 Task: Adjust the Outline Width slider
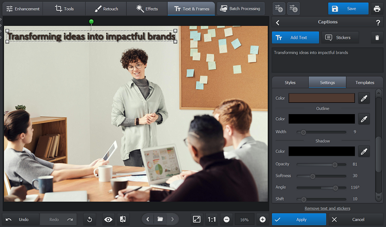click(321, 132)
